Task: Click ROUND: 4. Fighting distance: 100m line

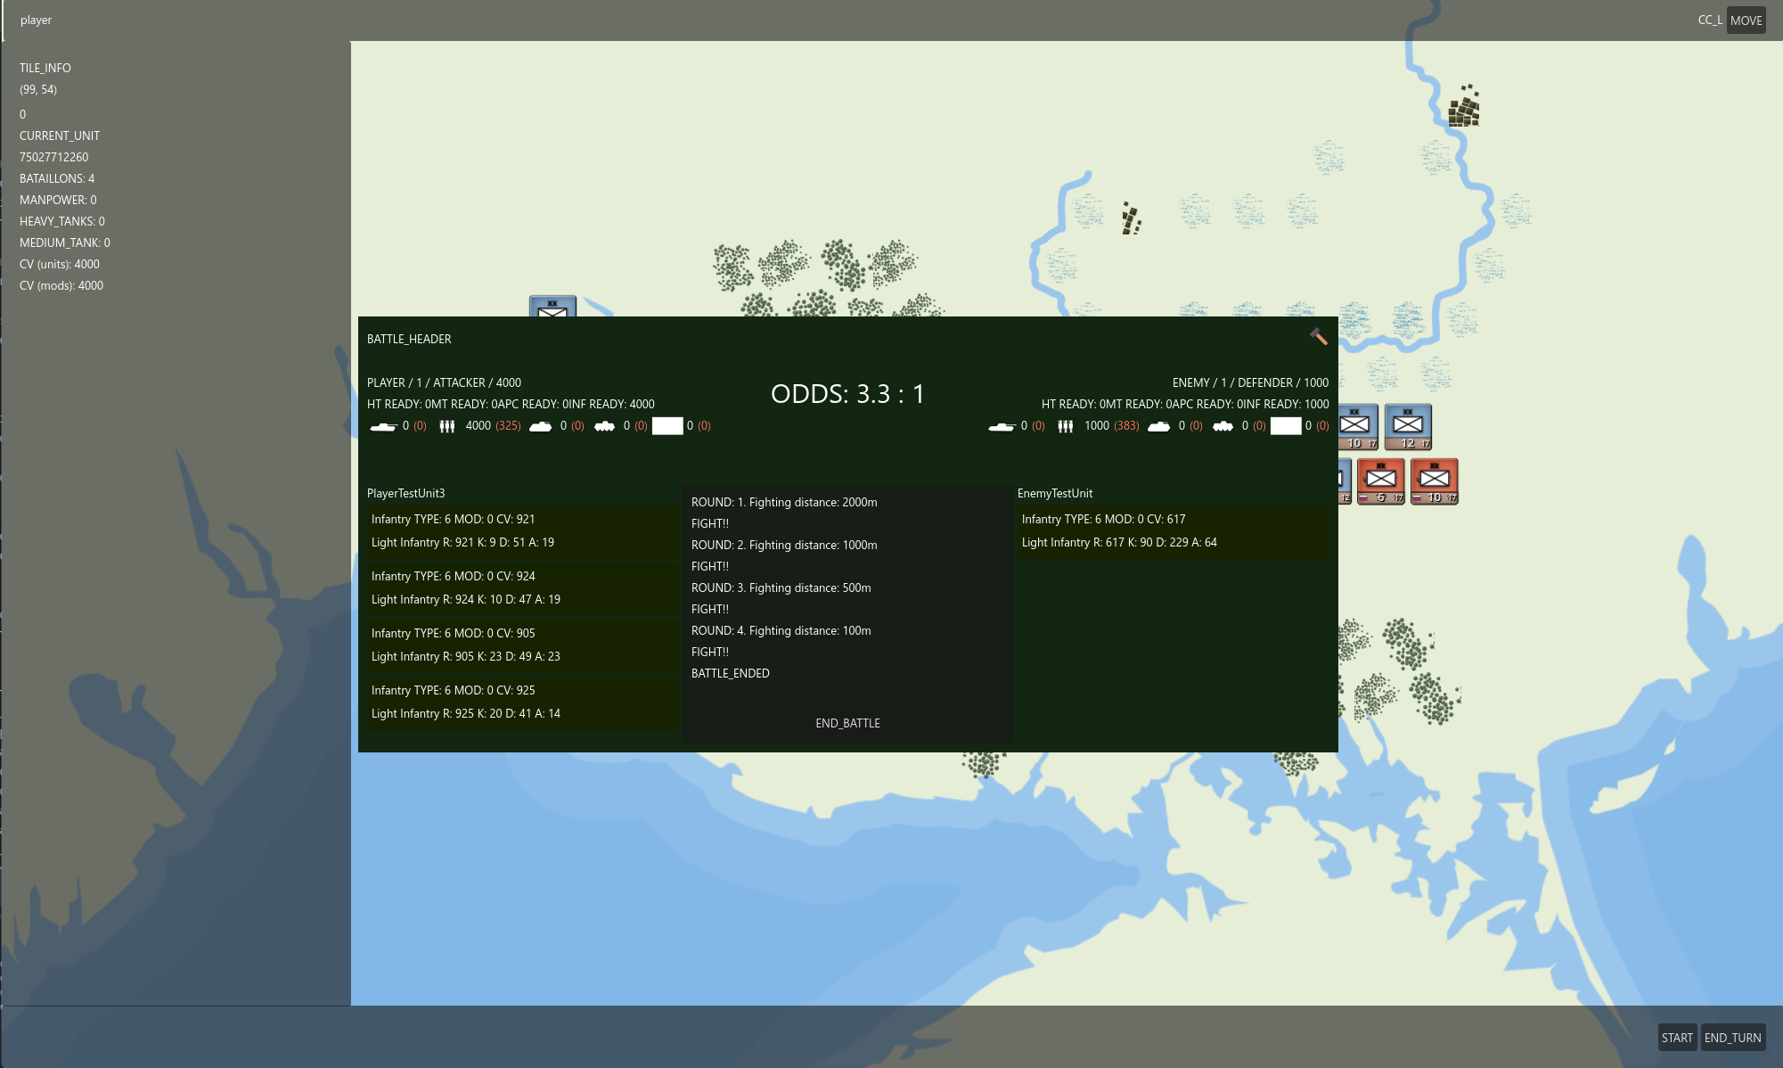Action: click(x=781, y=630)
